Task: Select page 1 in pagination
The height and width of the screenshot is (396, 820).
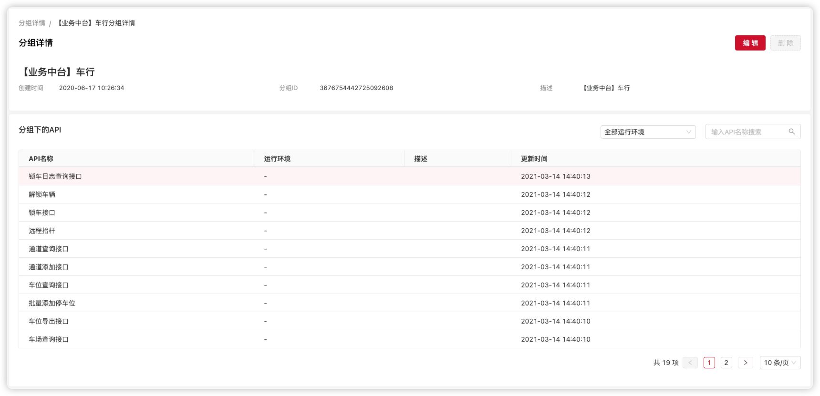Action: 709,363
